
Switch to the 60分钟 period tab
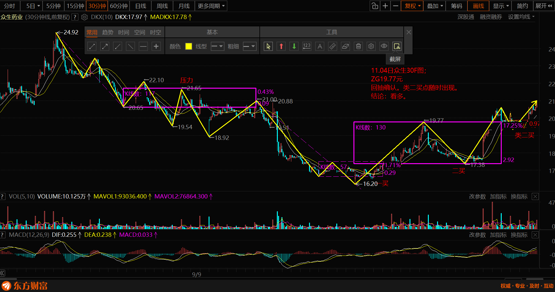click(x=119, y=6)
